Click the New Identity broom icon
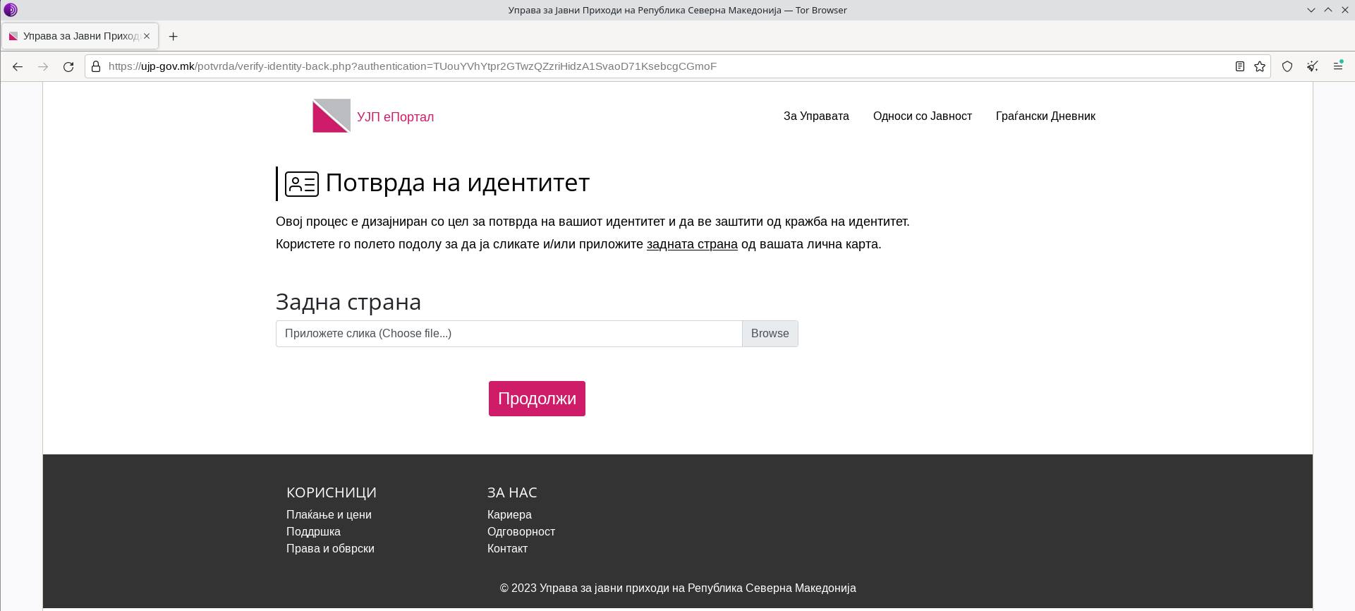 [x=1312, y=66]
